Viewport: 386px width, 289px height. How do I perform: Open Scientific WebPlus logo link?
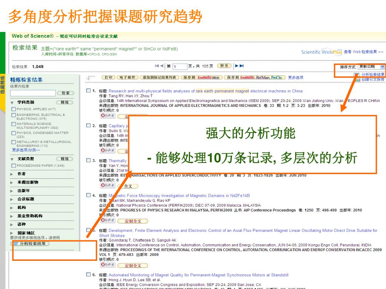(322, 52)
